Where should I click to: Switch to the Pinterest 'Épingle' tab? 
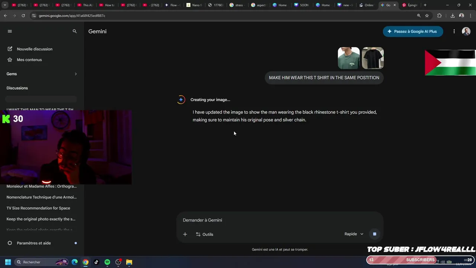coord(410,5)
